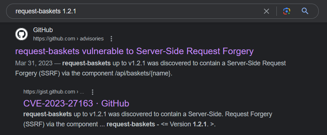Click the GitHub octocat favicon
This screenshot has width=327, height=135.
click(21, 34)
